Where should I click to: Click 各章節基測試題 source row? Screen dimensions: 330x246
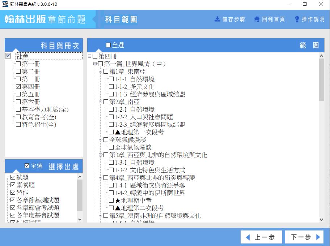pos(38,200)
